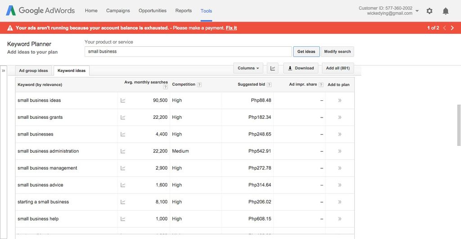Open help tooltip for Ad impr. share

pos(321,85)
